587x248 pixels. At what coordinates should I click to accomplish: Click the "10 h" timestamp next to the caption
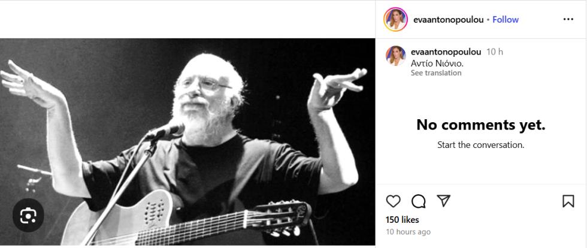click(495, 52)
